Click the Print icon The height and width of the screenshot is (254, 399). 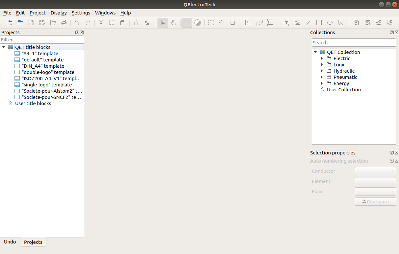coord(64,23)
